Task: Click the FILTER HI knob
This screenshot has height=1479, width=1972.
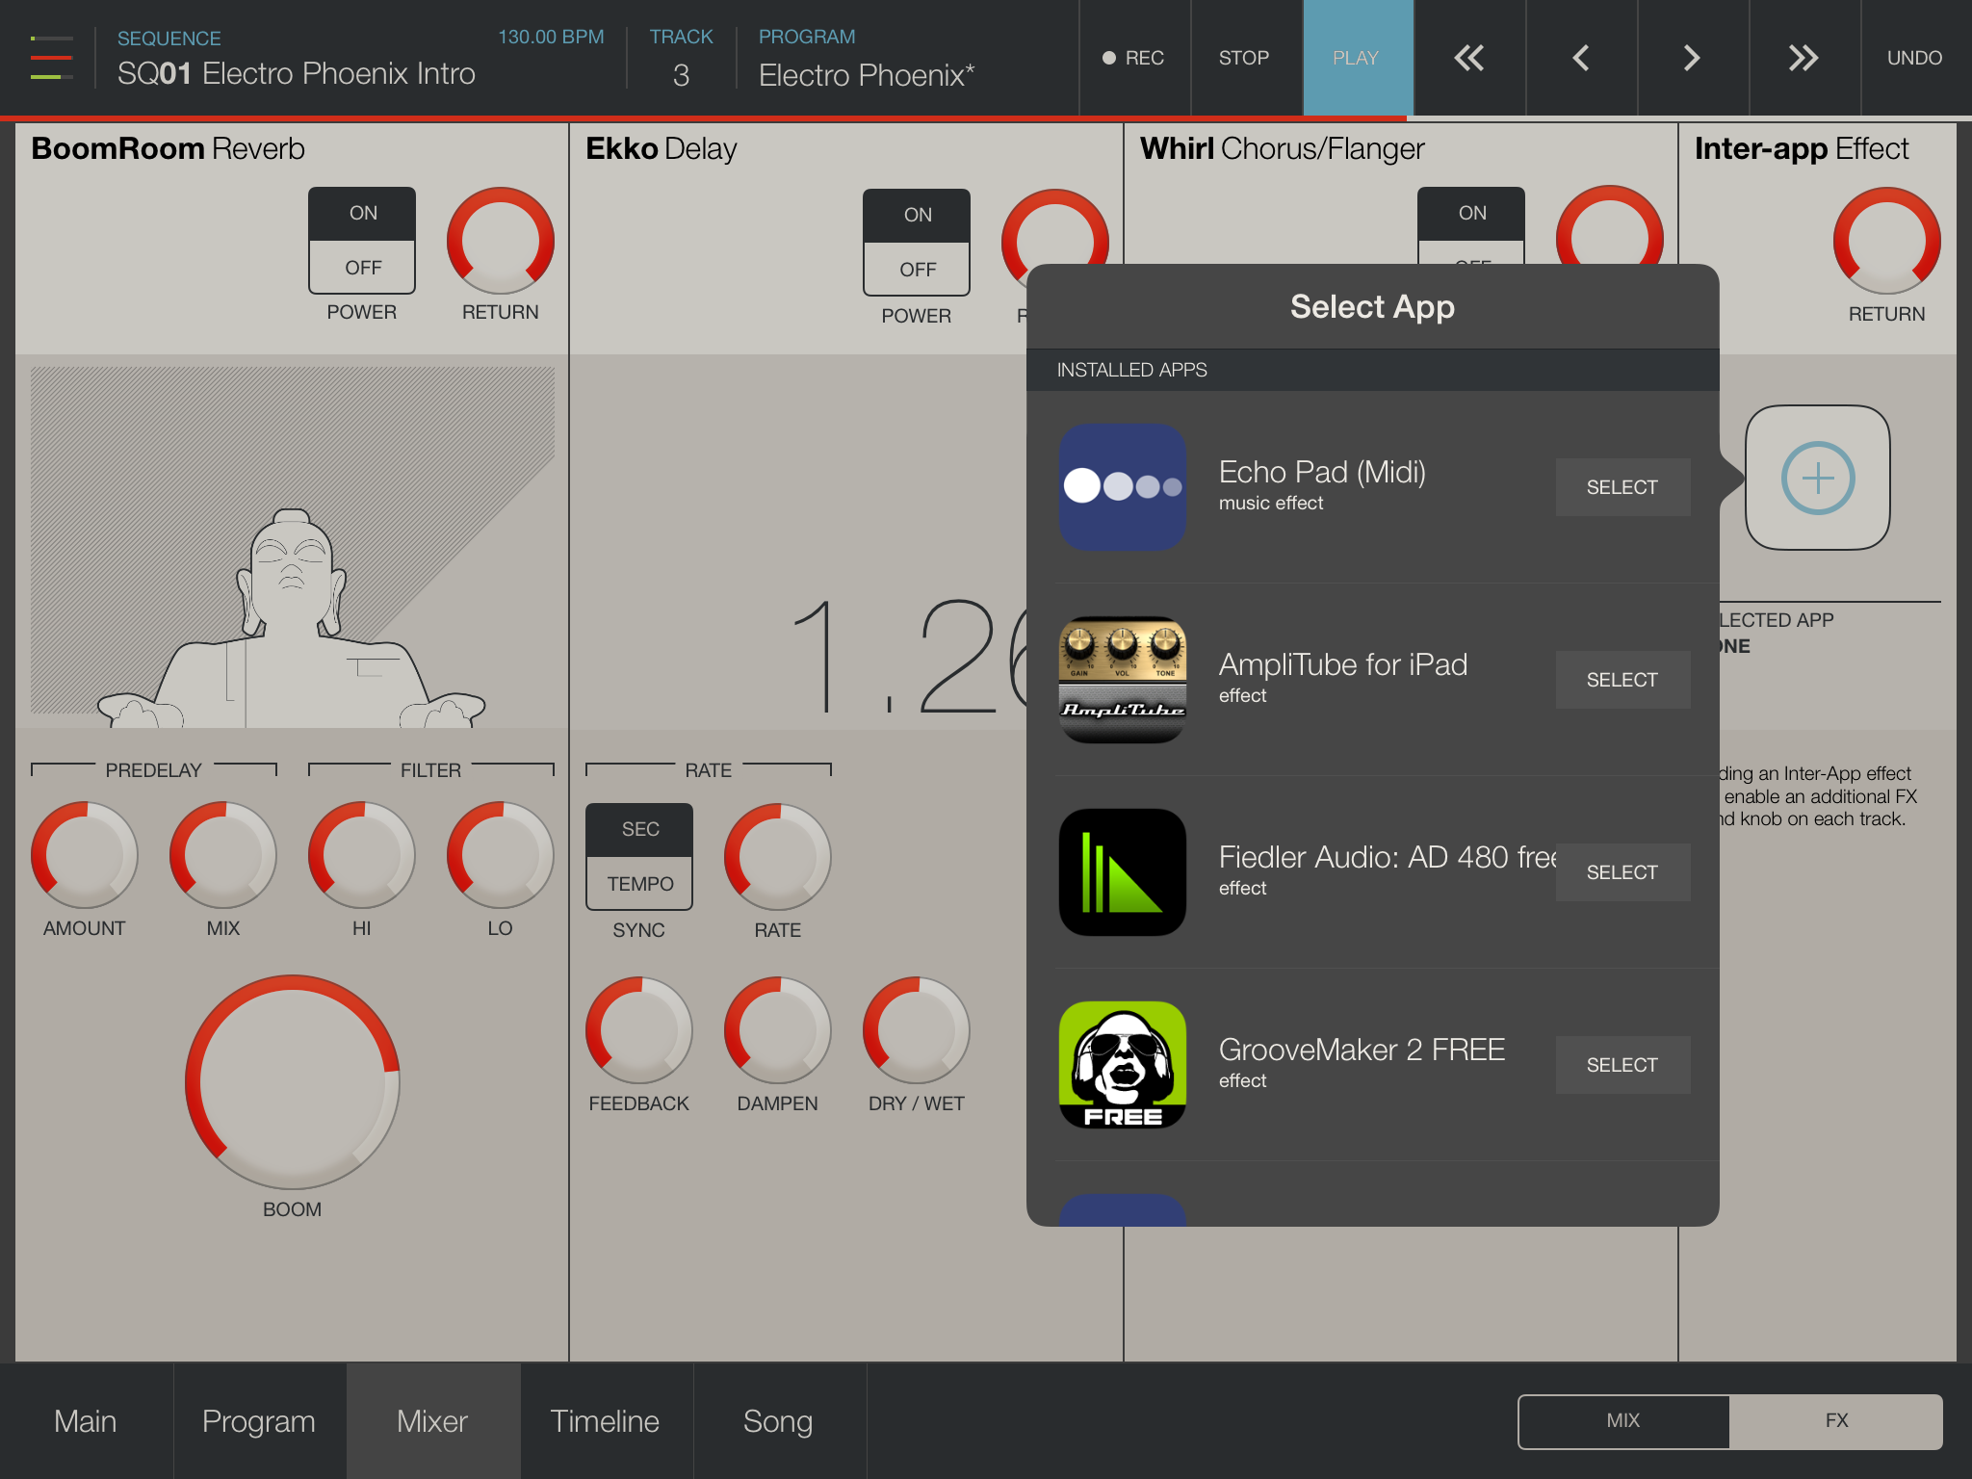Action: click(362, 855)
